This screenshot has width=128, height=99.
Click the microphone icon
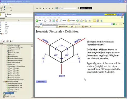(x=4, y=10)
